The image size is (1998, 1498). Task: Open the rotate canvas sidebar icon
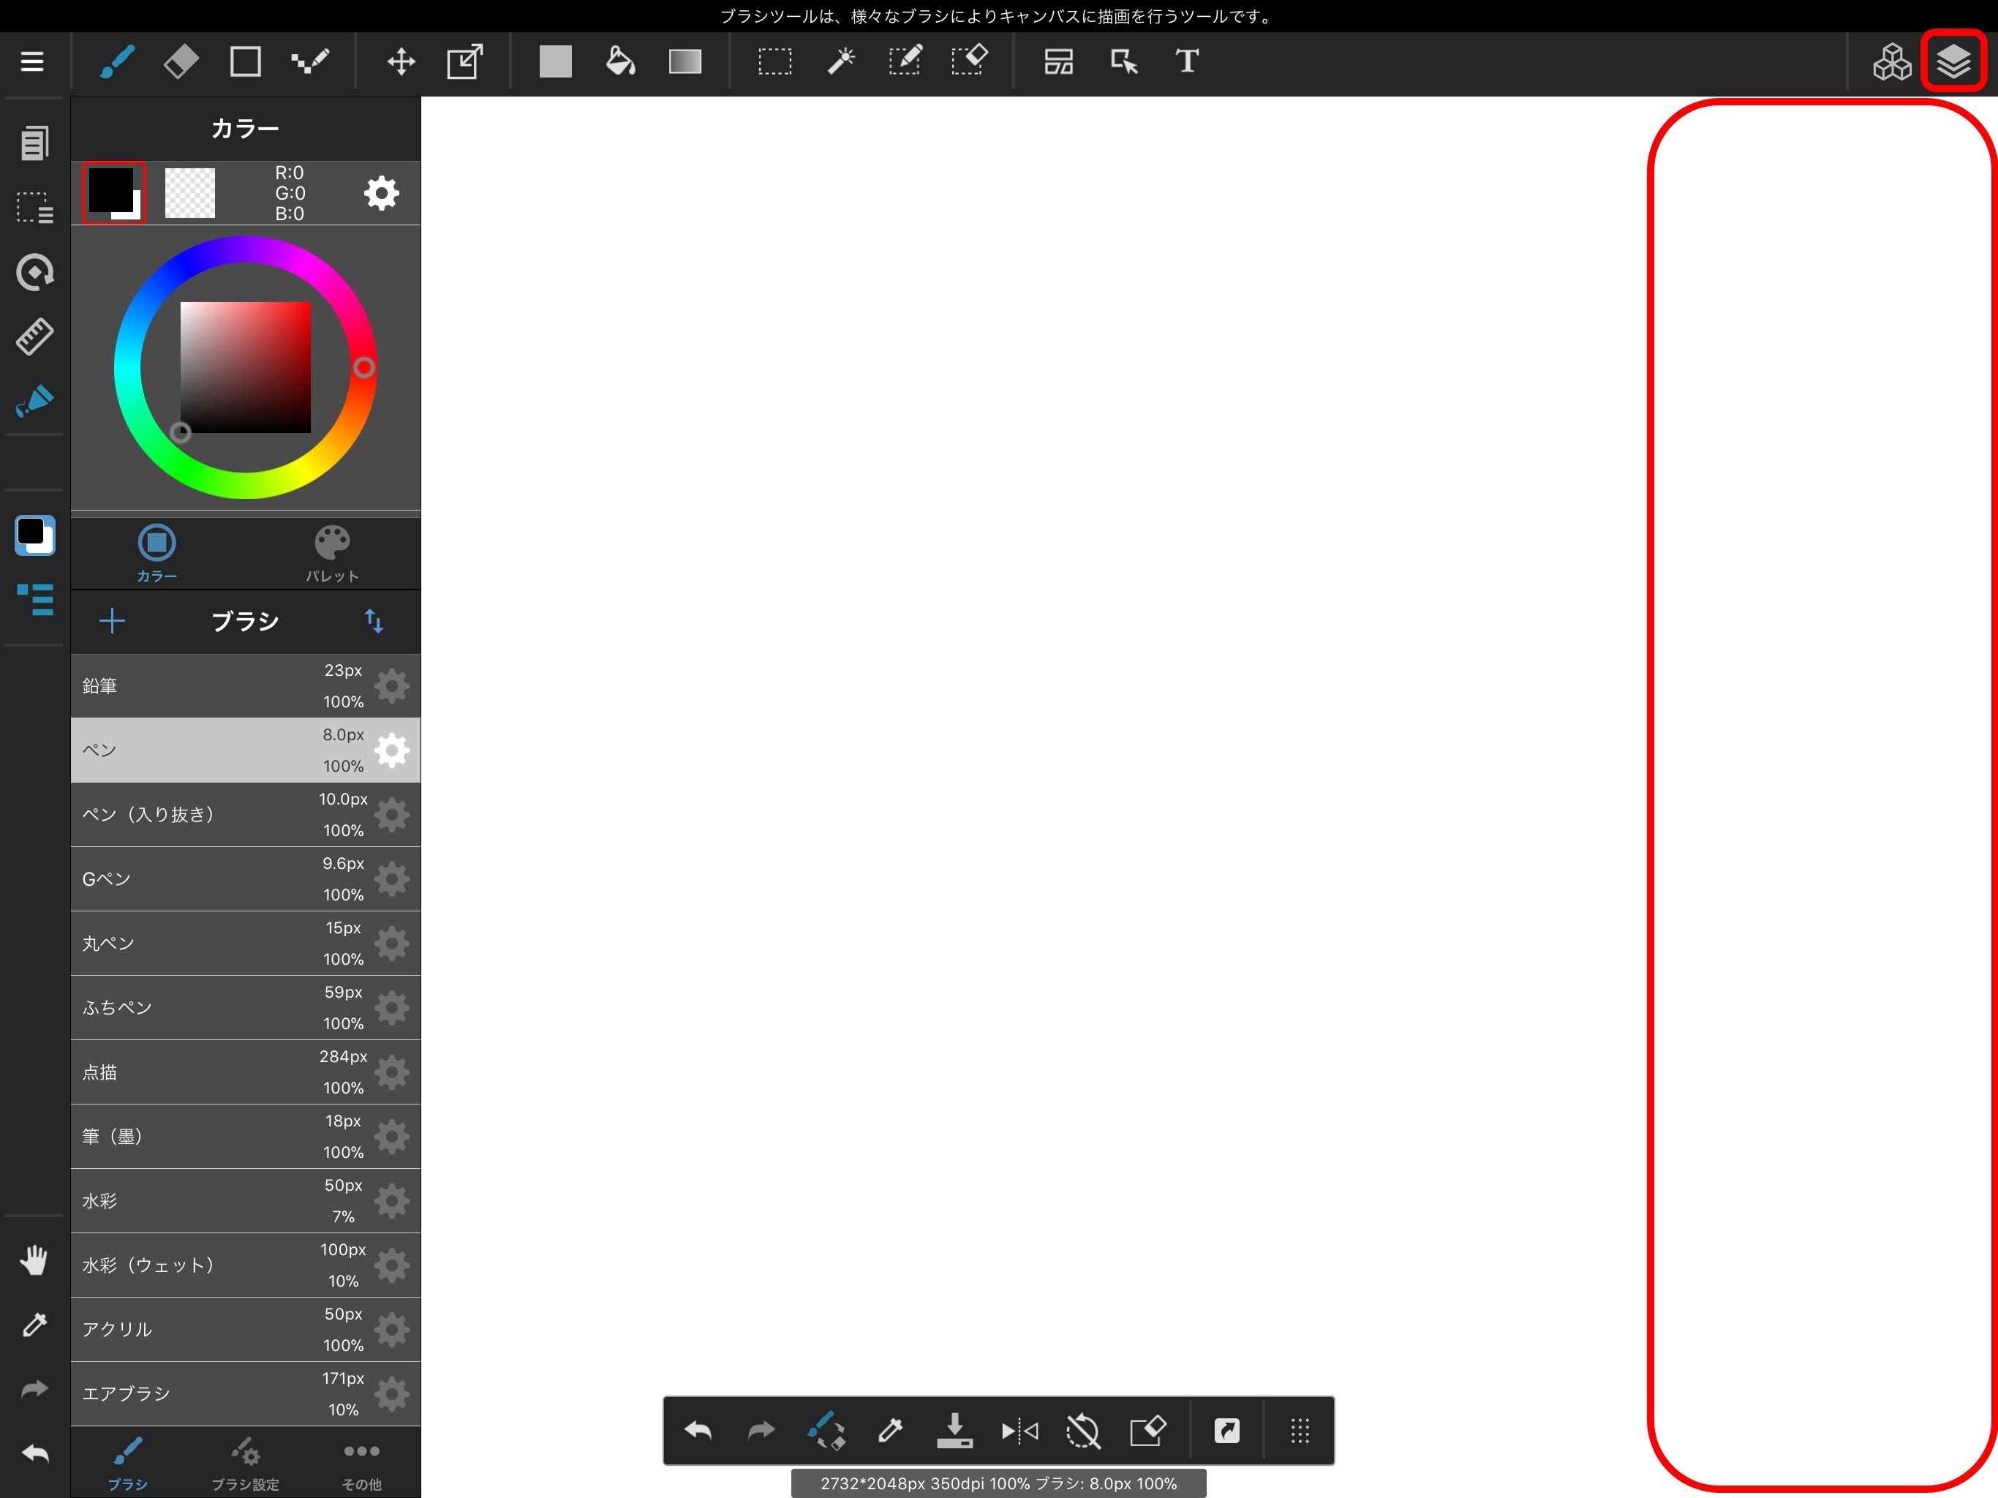(34, 271)
